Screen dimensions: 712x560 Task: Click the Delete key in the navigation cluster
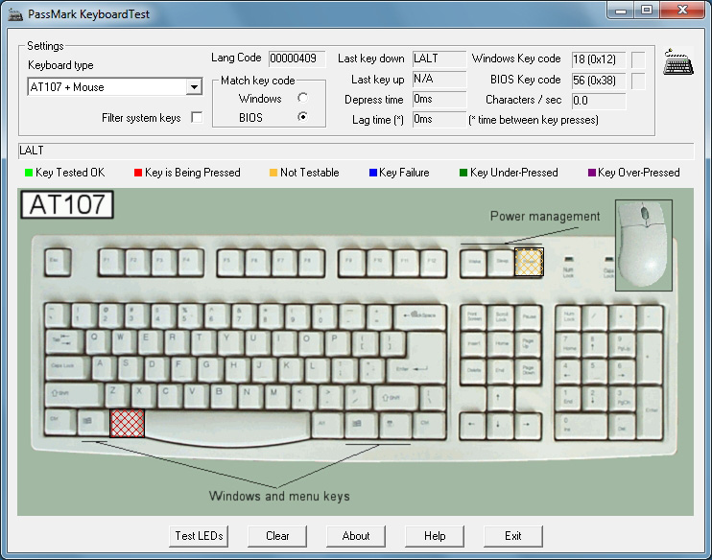[x=473, y=372]
